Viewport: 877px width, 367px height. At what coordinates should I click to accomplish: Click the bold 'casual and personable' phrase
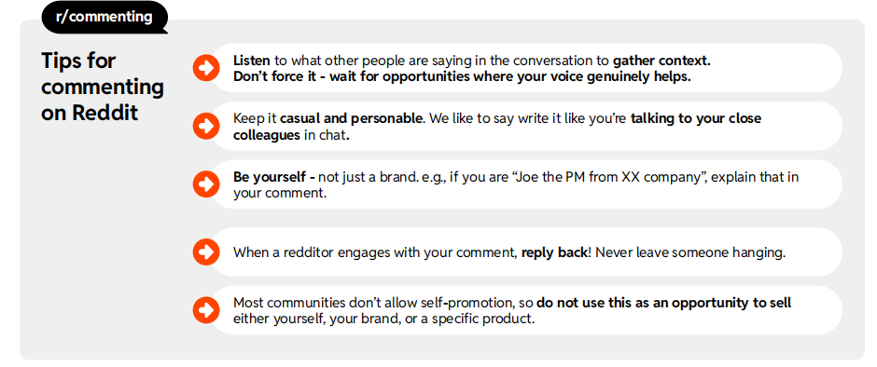click(x=351, y=119)
